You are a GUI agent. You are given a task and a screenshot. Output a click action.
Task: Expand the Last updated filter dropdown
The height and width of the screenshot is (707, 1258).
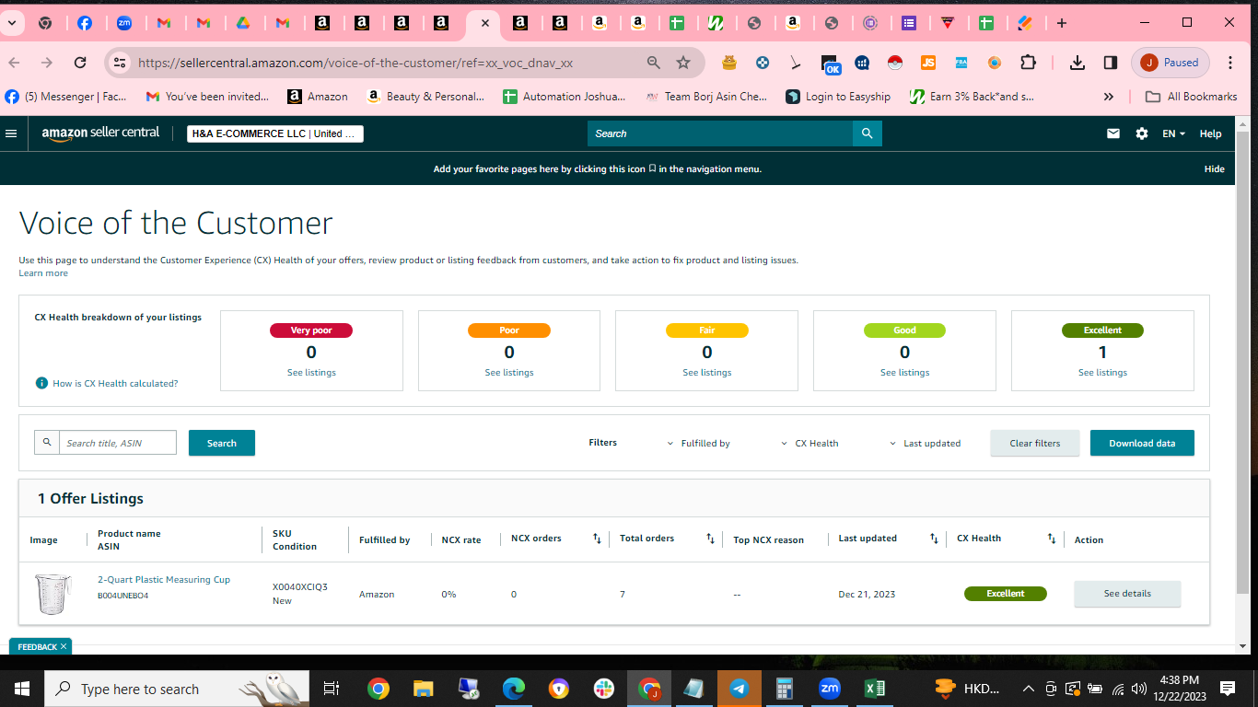tap(925, 443)
